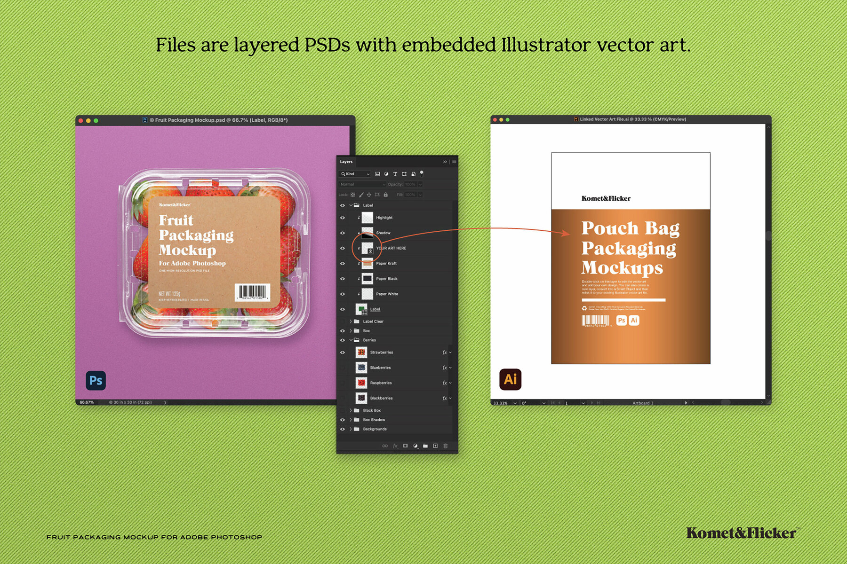Click the link layers icon
Viewport: 847px width, 564px height.
pyautogui.click(x=385, y=446)
